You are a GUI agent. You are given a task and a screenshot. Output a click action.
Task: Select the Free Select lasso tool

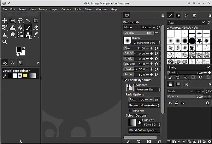(x=20, y=20)
